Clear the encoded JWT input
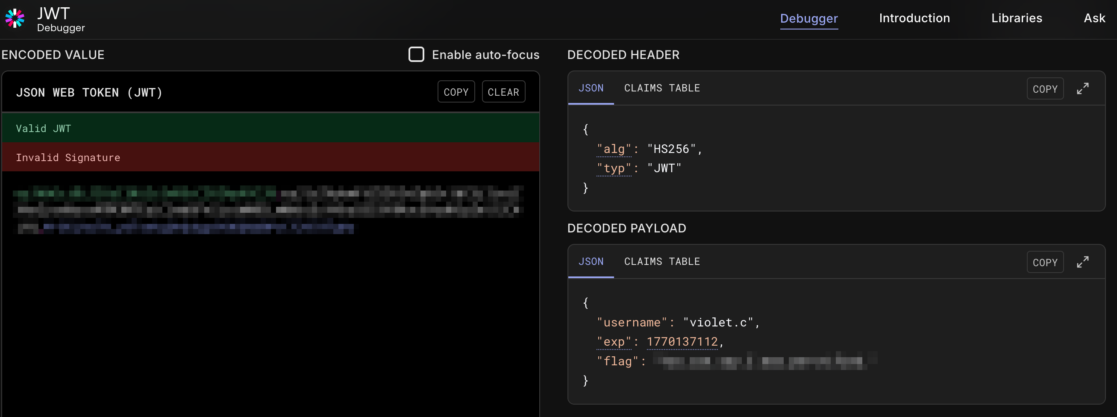The image size is (1117, 417). pos(503,92)
